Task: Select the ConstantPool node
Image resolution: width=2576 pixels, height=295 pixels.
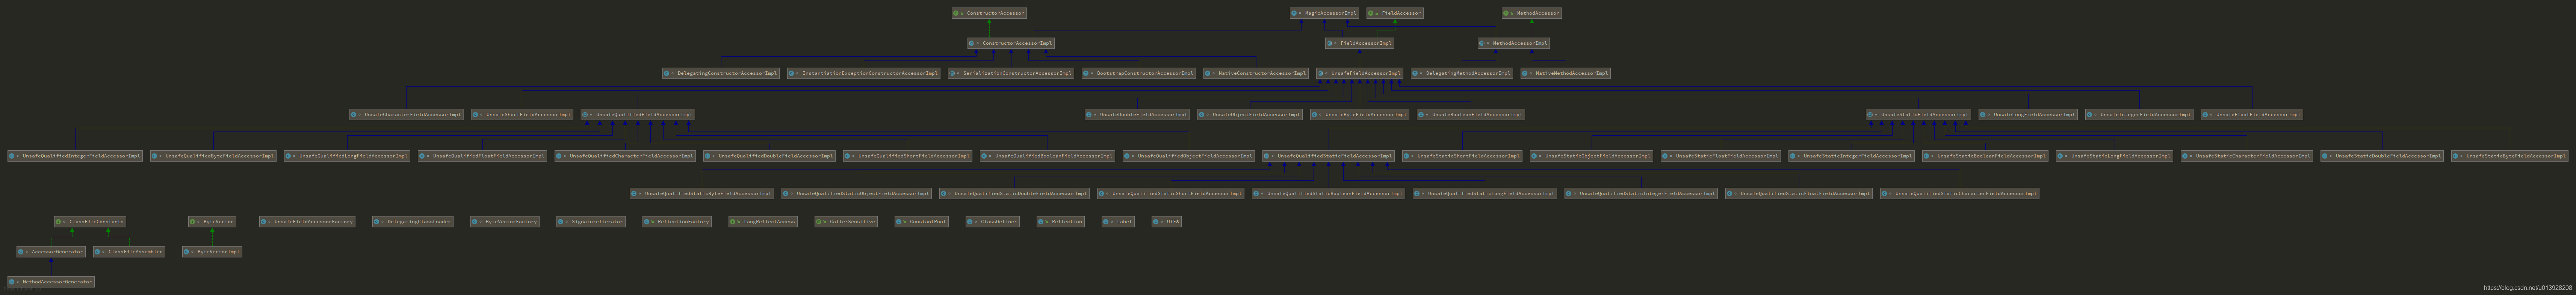Action: (x=922, y=222)
